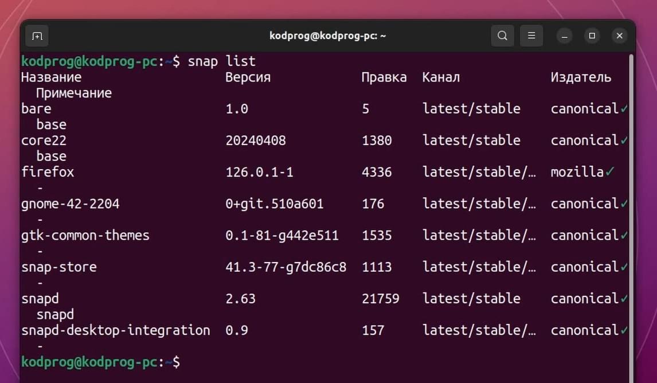This screenshot has height=383, width=657.
Task: Click revision '5' in the bare row
Action: (x=365, y=109)
